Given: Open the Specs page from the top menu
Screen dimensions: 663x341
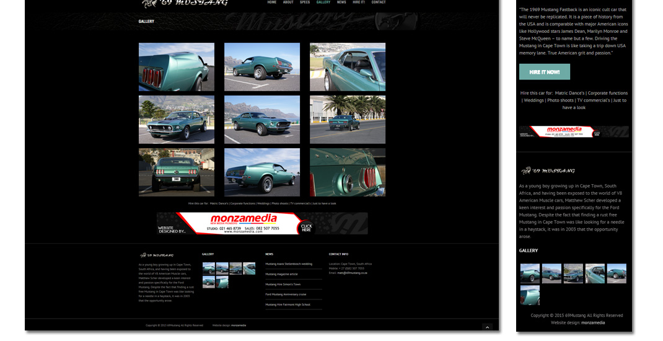Looking at the screenshot, I should click(x=304, y=2).
